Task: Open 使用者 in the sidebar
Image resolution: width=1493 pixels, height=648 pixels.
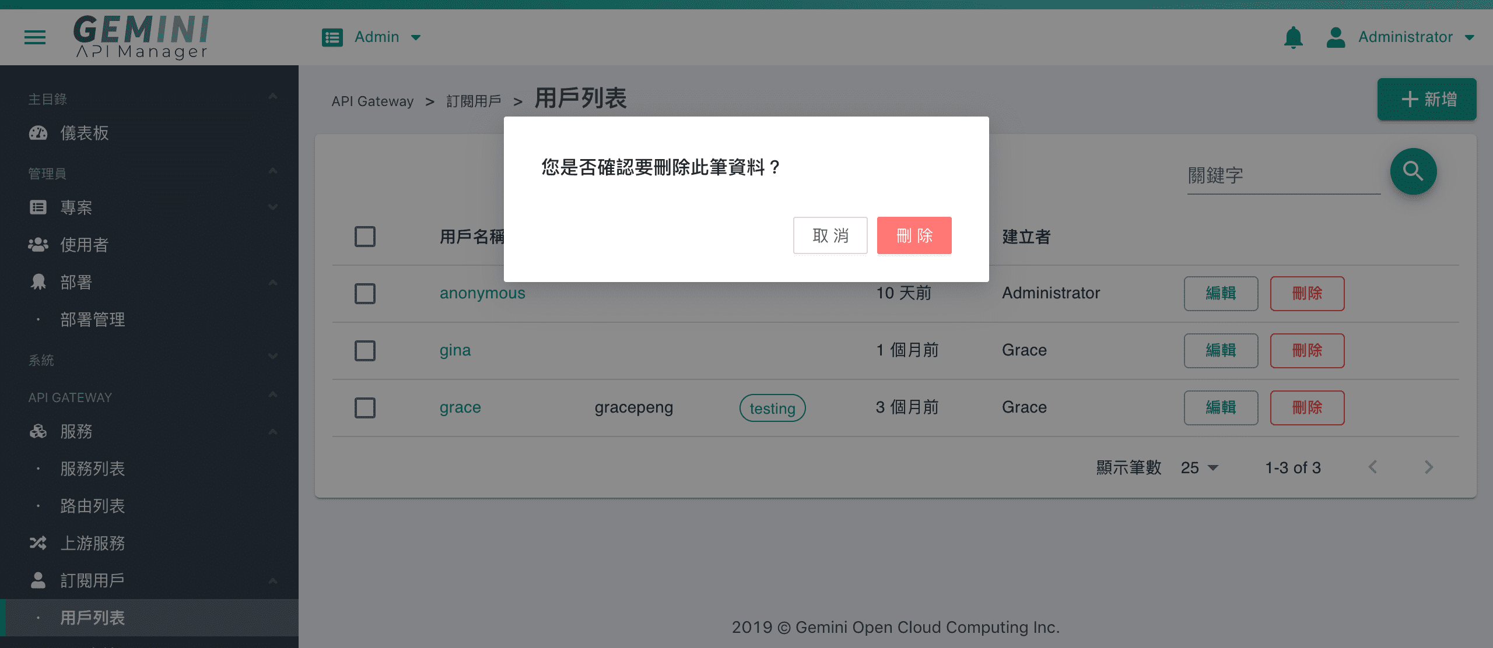Action: (x=149, y=245)
